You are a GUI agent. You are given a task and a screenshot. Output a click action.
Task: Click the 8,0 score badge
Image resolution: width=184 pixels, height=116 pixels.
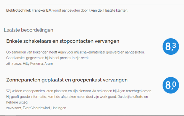[x=171, y=85]
